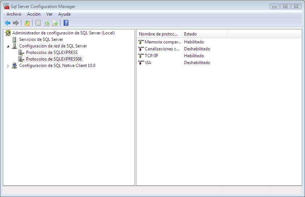This screenshot has height=197, width=305.
Task: Click Habilitado status of Memoria compartida
Action: 194,42
